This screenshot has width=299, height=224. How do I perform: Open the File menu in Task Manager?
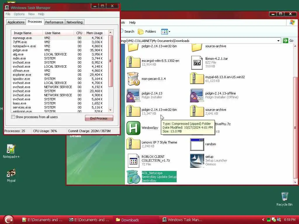click(8, 14)
